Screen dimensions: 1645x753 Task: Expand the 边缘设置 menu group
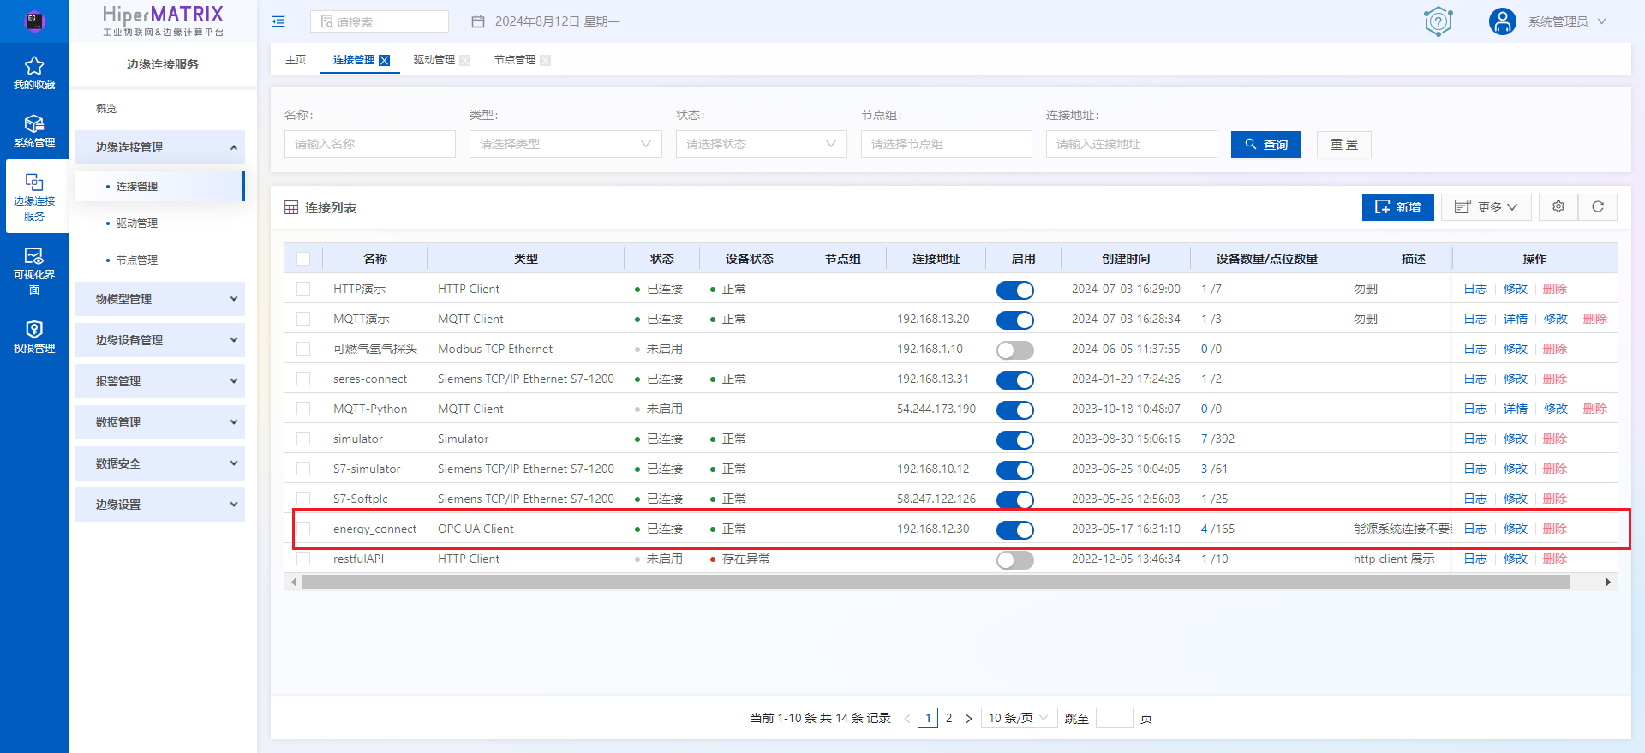pyautogui.click(x=160, y=505)
